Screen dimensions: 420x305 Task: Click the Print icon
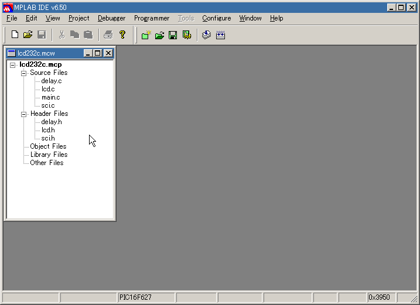(108, 35)
